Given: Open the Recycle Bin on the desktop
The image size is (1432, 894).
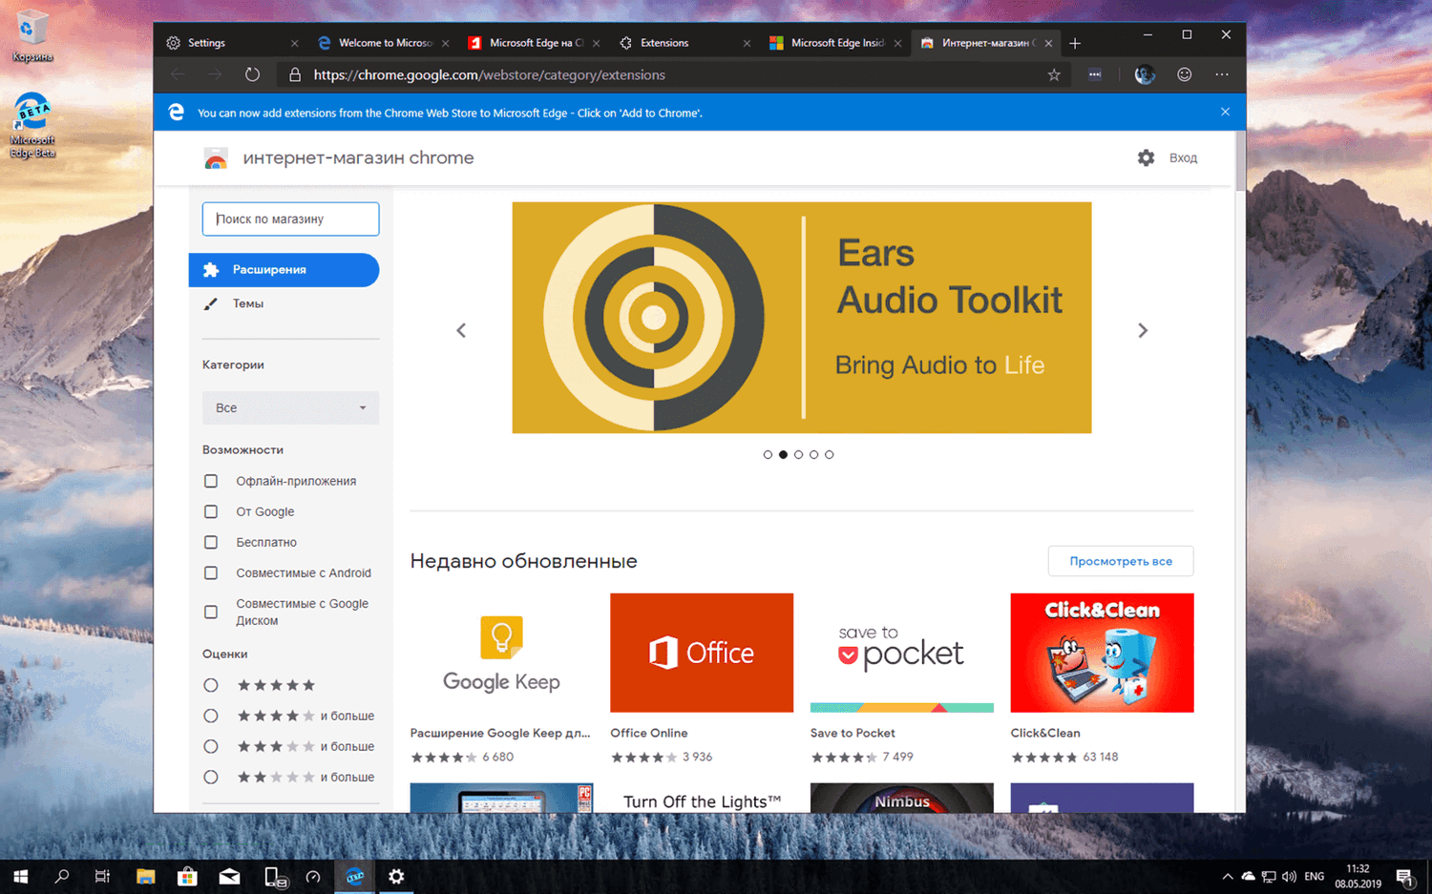Looking at the screenshot, I should 32,36.
